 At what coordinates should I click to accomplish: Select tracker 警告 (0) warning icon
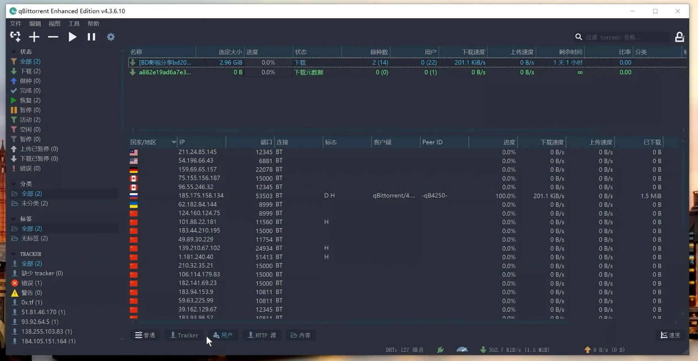15,293
